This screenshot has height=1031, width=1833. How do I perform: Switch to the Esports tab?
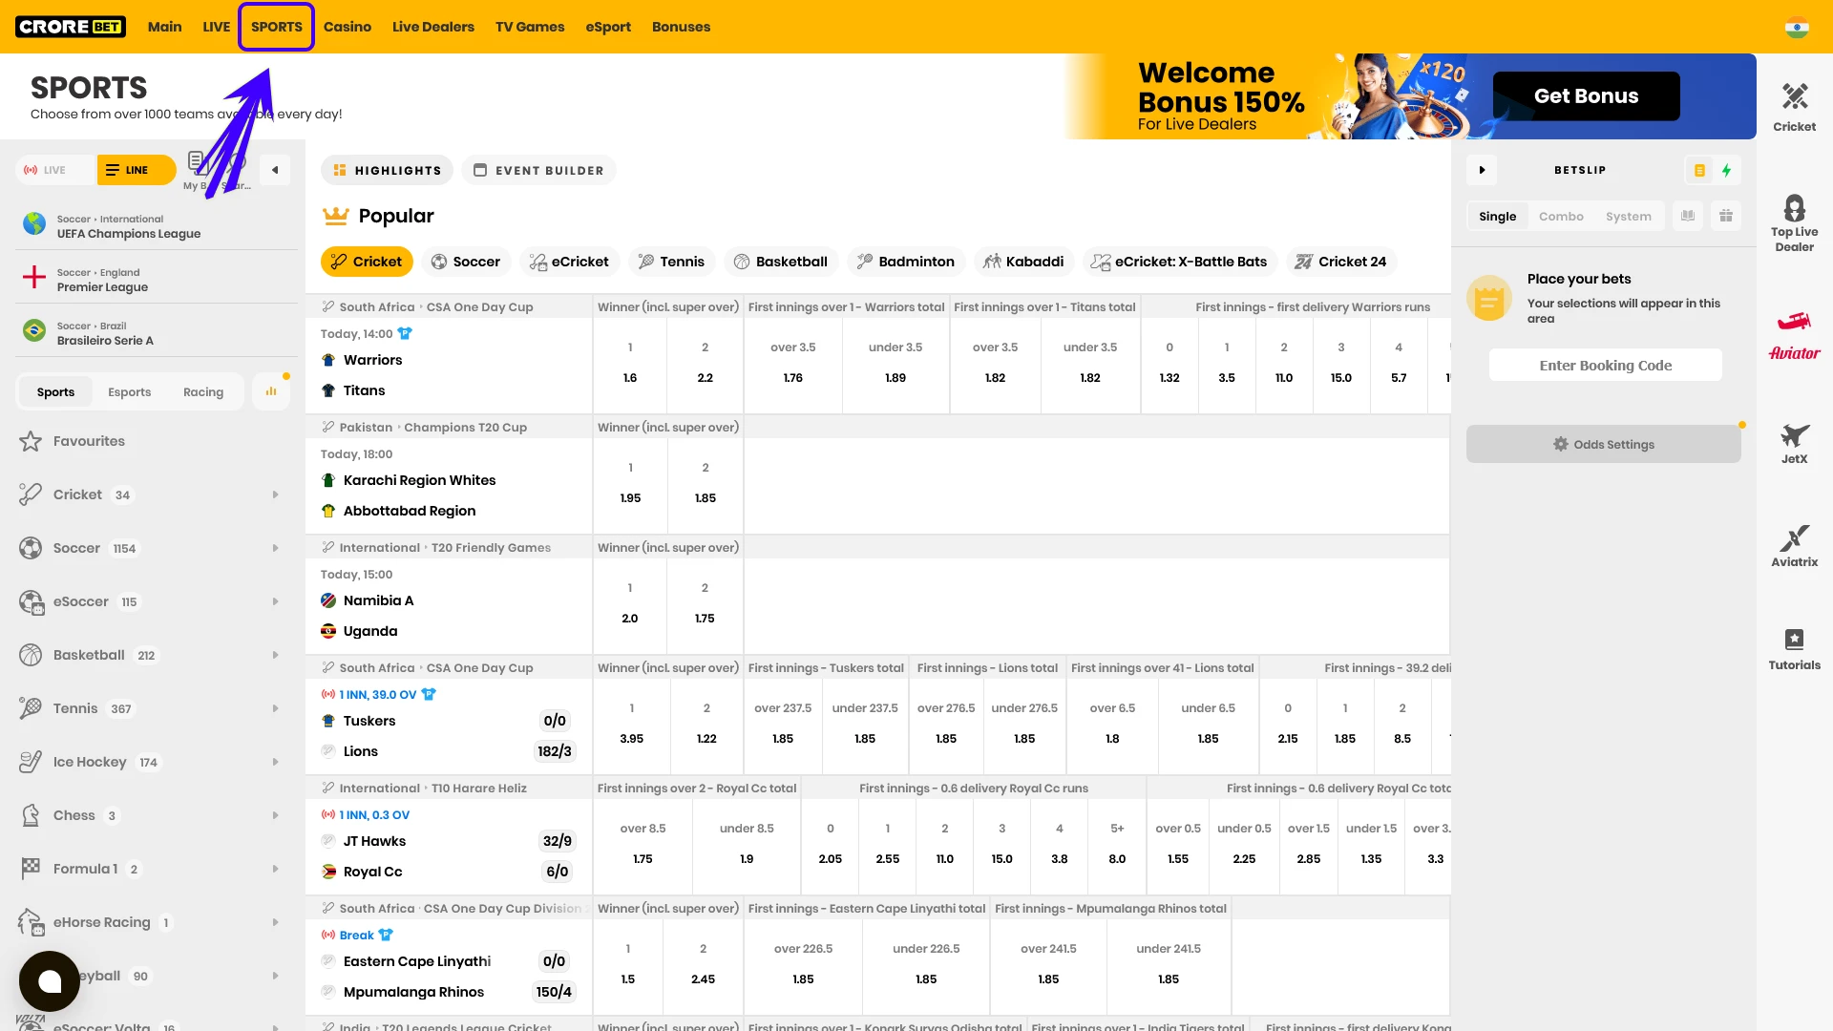(129, 391)
